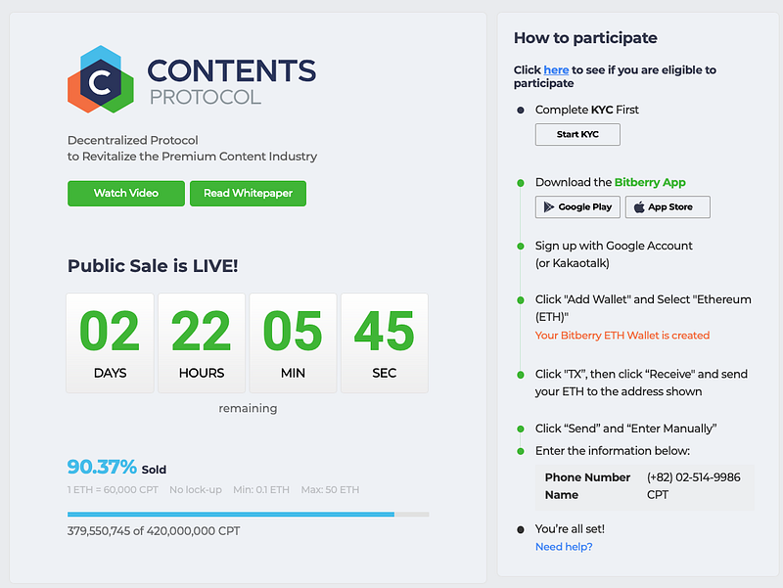Screen dimensions: 783x588
Task: Open the Google Play download button
Action: pos(577,207)
